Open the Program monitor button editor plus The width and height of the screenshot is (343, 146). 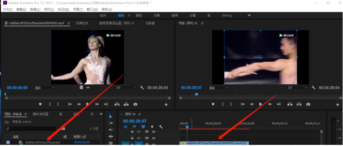(338, 105)
